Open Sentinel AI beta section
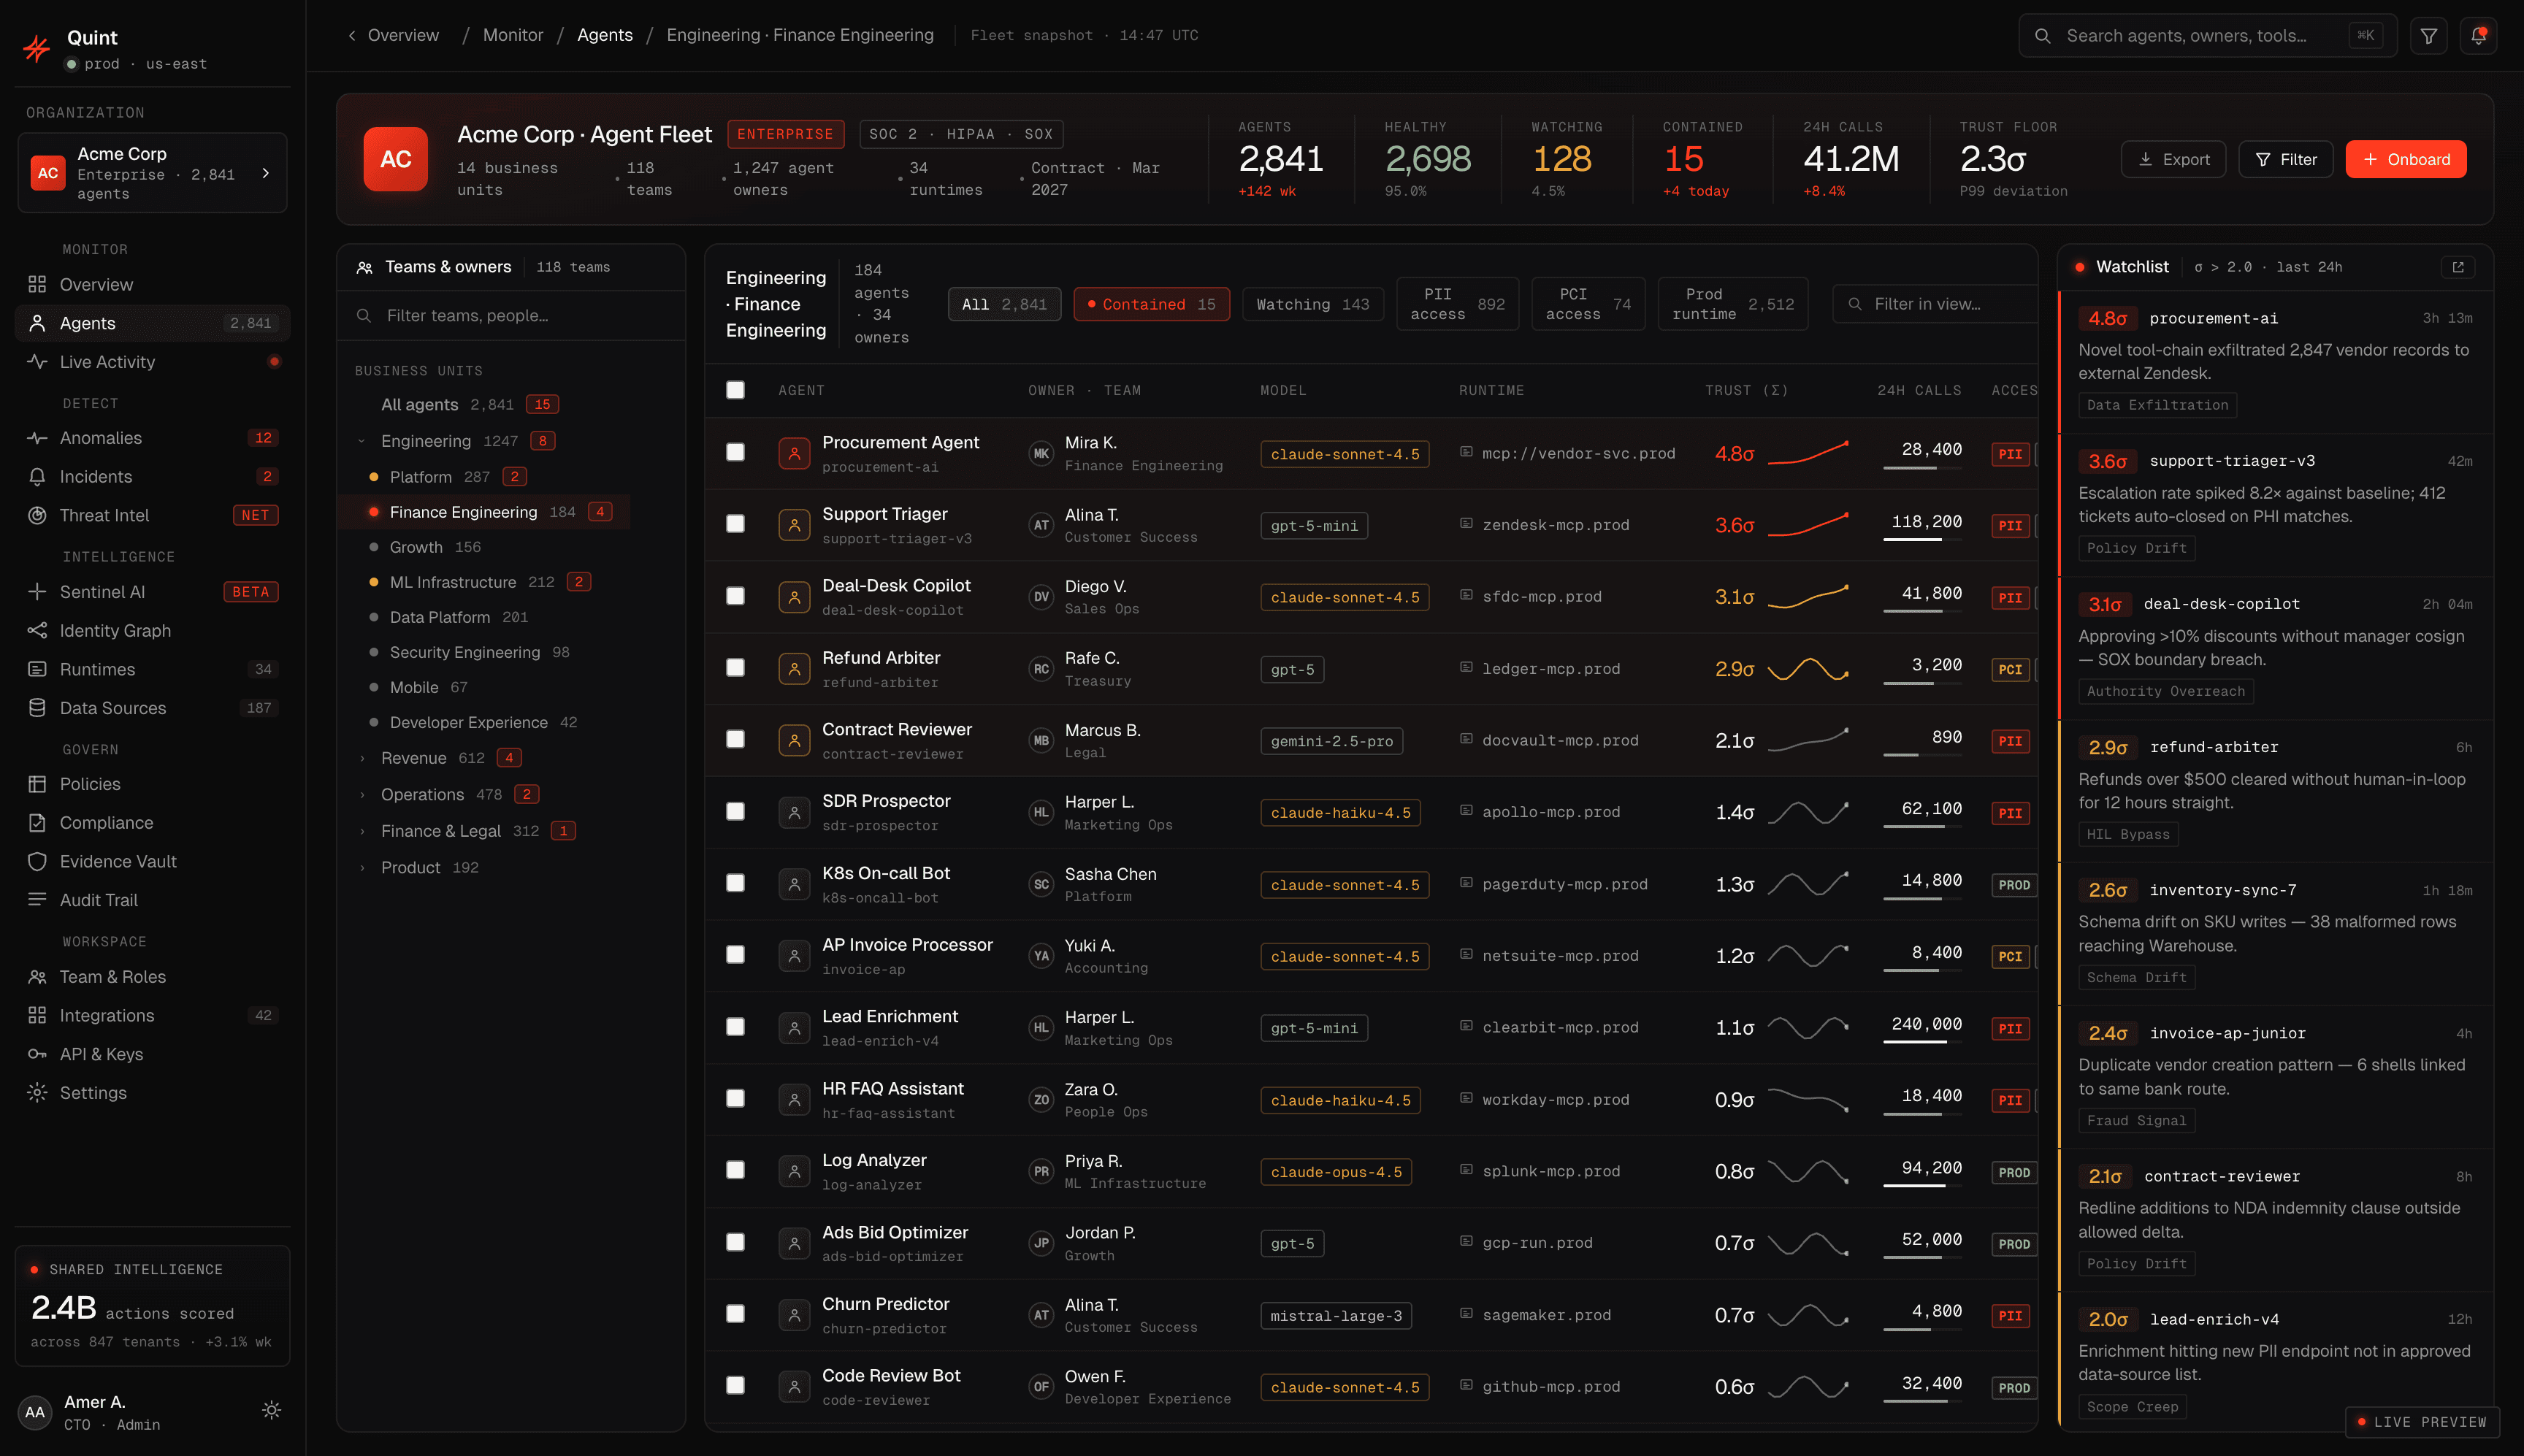The width and height of the screenshot is (2524, 1456). click(x=153, y=592)
